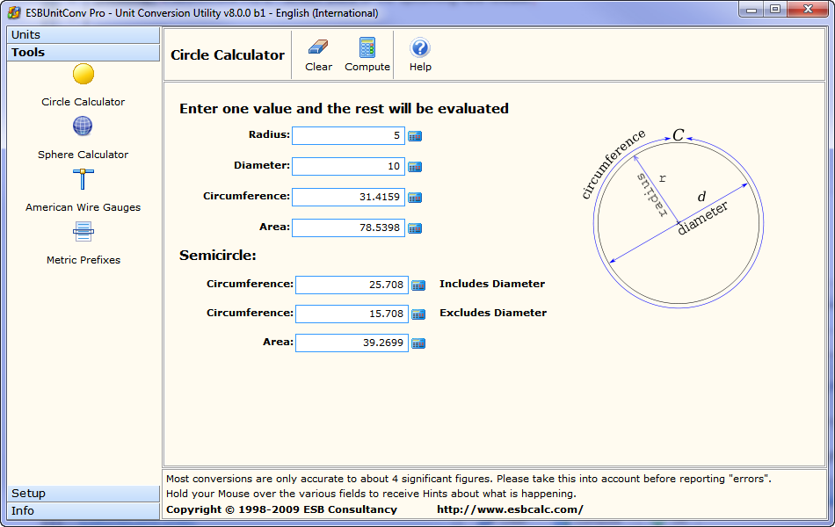The width and height of the screenshot is (835, 527).
Task: Click the Help button label
Action: tap(420, 67)
